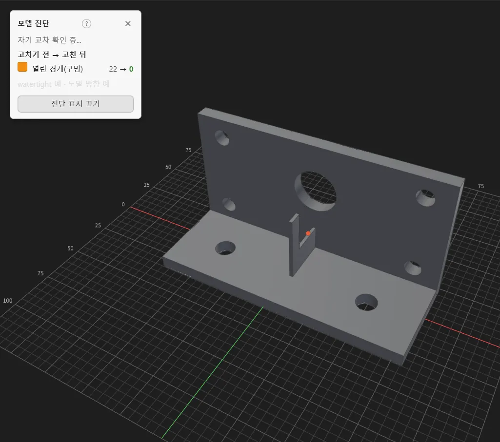This screenshot has height=442, width=500.
Task: Click the faded watertight 예 status line
Action: (x=63, y=84)
